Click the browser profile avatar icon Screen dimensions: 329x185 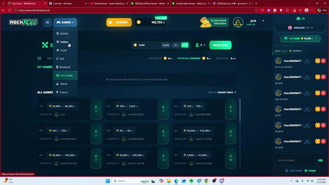[x=306, y=10]
